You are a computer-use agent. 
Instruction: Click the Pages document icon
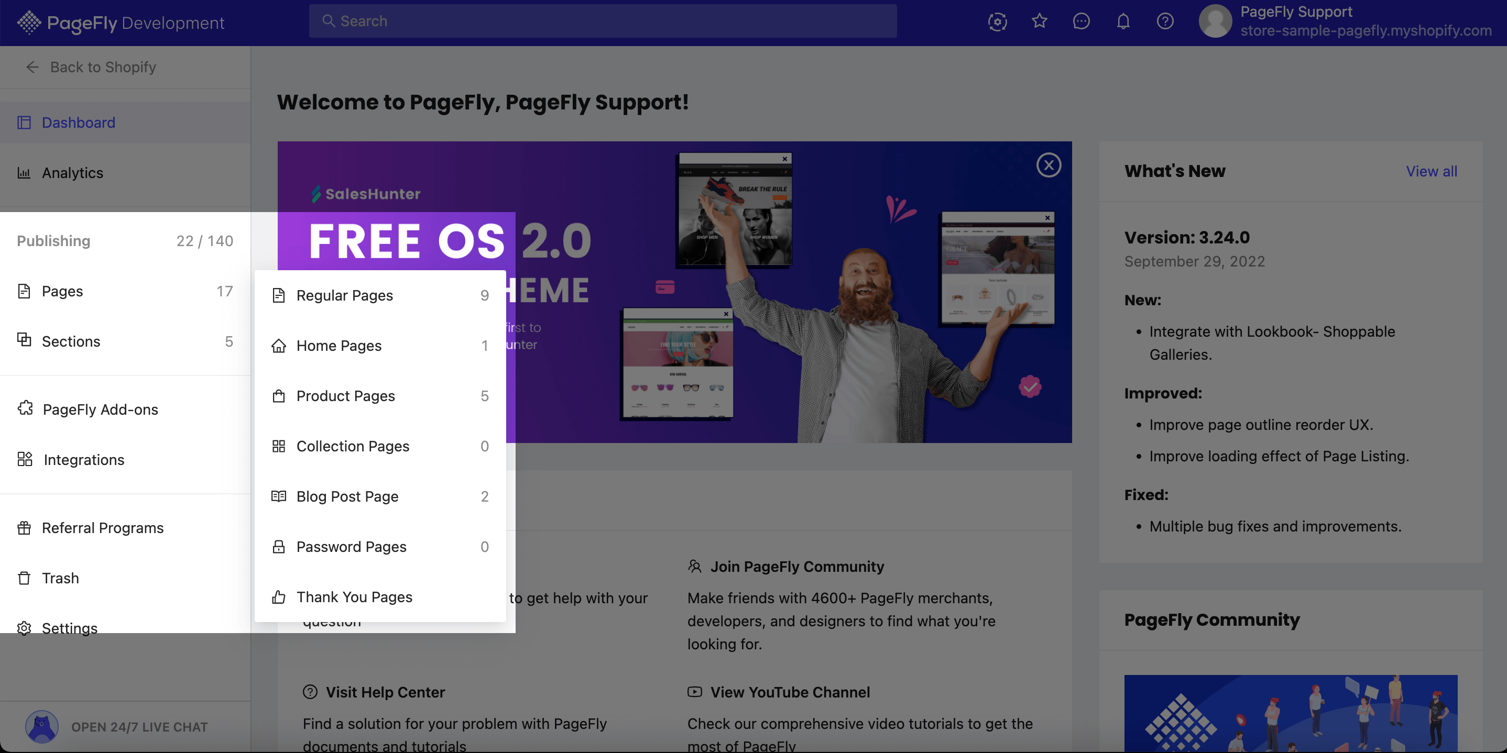point(24,291)
